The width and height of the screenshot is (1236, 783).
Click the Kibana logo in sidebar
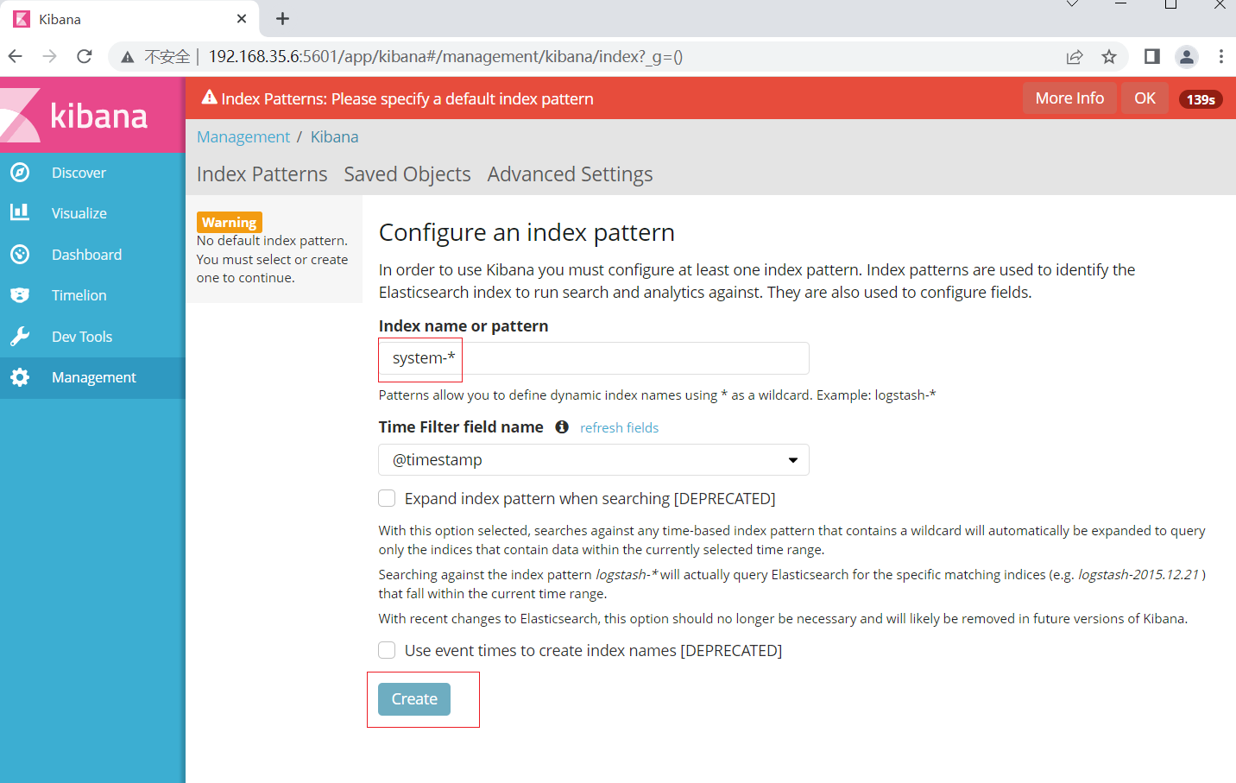pos(92,115)
